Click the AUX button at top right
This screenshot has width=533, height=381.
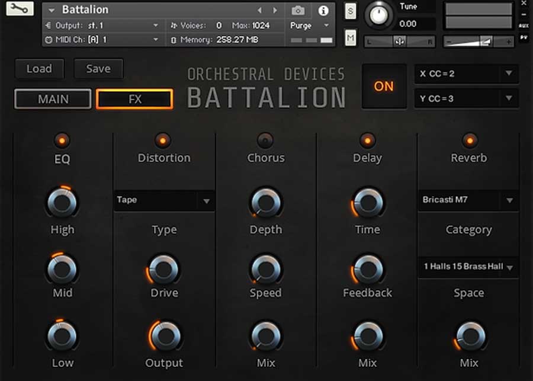pyautogui.click(x=524, y=25)
